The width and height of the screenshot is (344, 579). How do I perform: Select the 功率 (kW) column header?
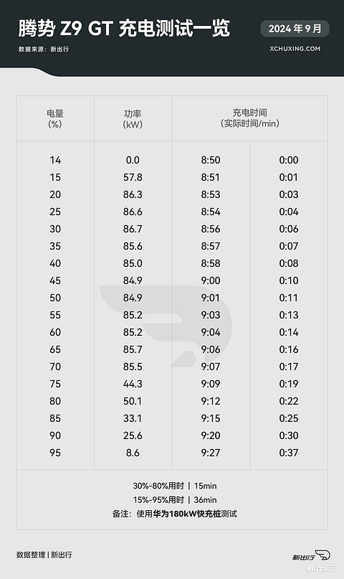pyautogui.click(x=133, y=118)
